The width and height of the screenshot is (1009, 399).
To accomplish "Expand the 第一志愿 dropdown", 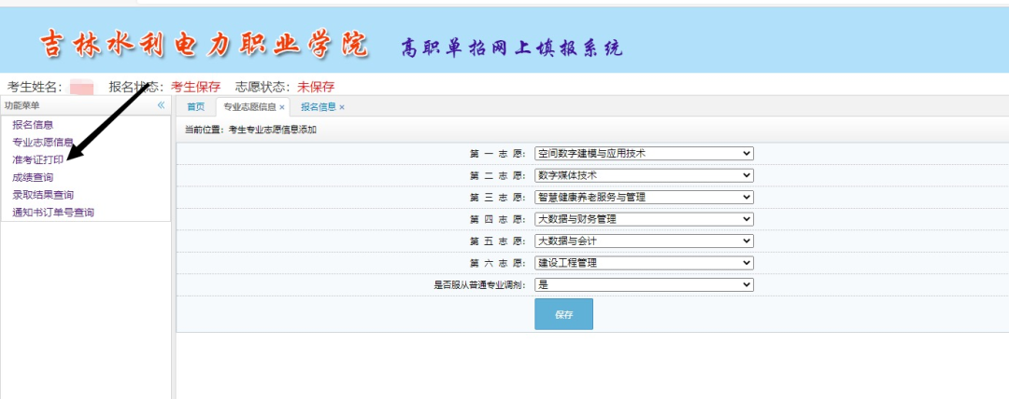I will coord(644,153).
